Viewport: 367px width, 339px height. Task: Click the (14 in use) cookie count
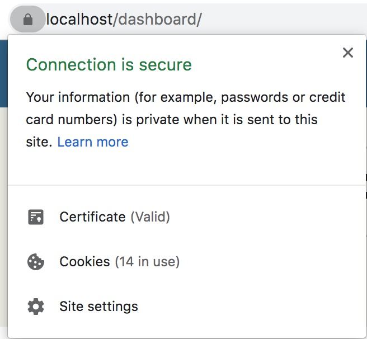coord(147,262)
